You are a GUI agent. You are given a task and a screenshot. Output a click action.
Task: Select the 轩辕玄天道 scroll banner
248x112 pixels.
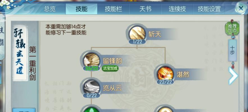point(20,53)
